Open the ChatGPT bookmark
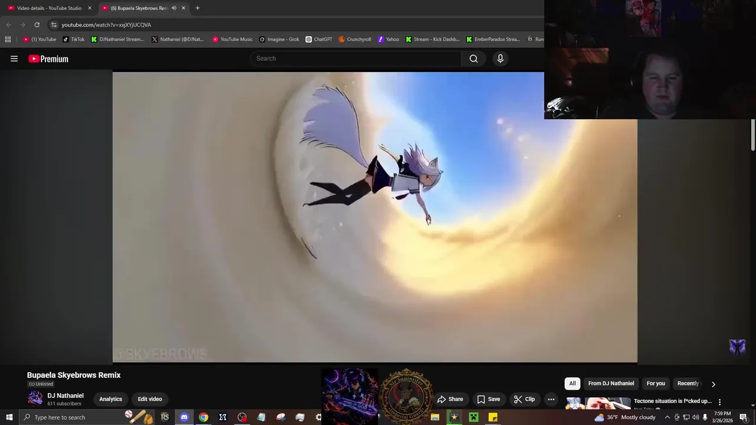 [x=319, y=40]
